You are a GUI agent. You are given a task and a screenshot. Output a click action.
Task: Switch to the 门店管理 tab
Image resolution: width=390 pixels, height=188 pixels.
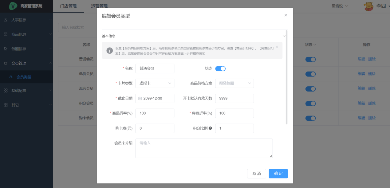pos(68,6)
